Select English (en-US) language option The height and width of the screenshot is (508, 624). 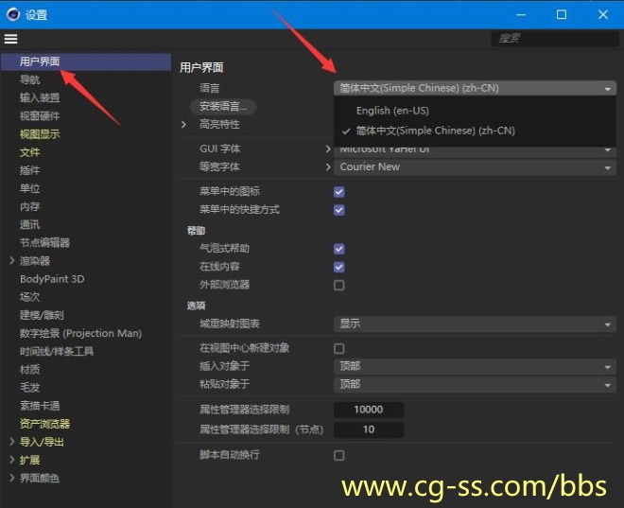click(x=392, y=111)
